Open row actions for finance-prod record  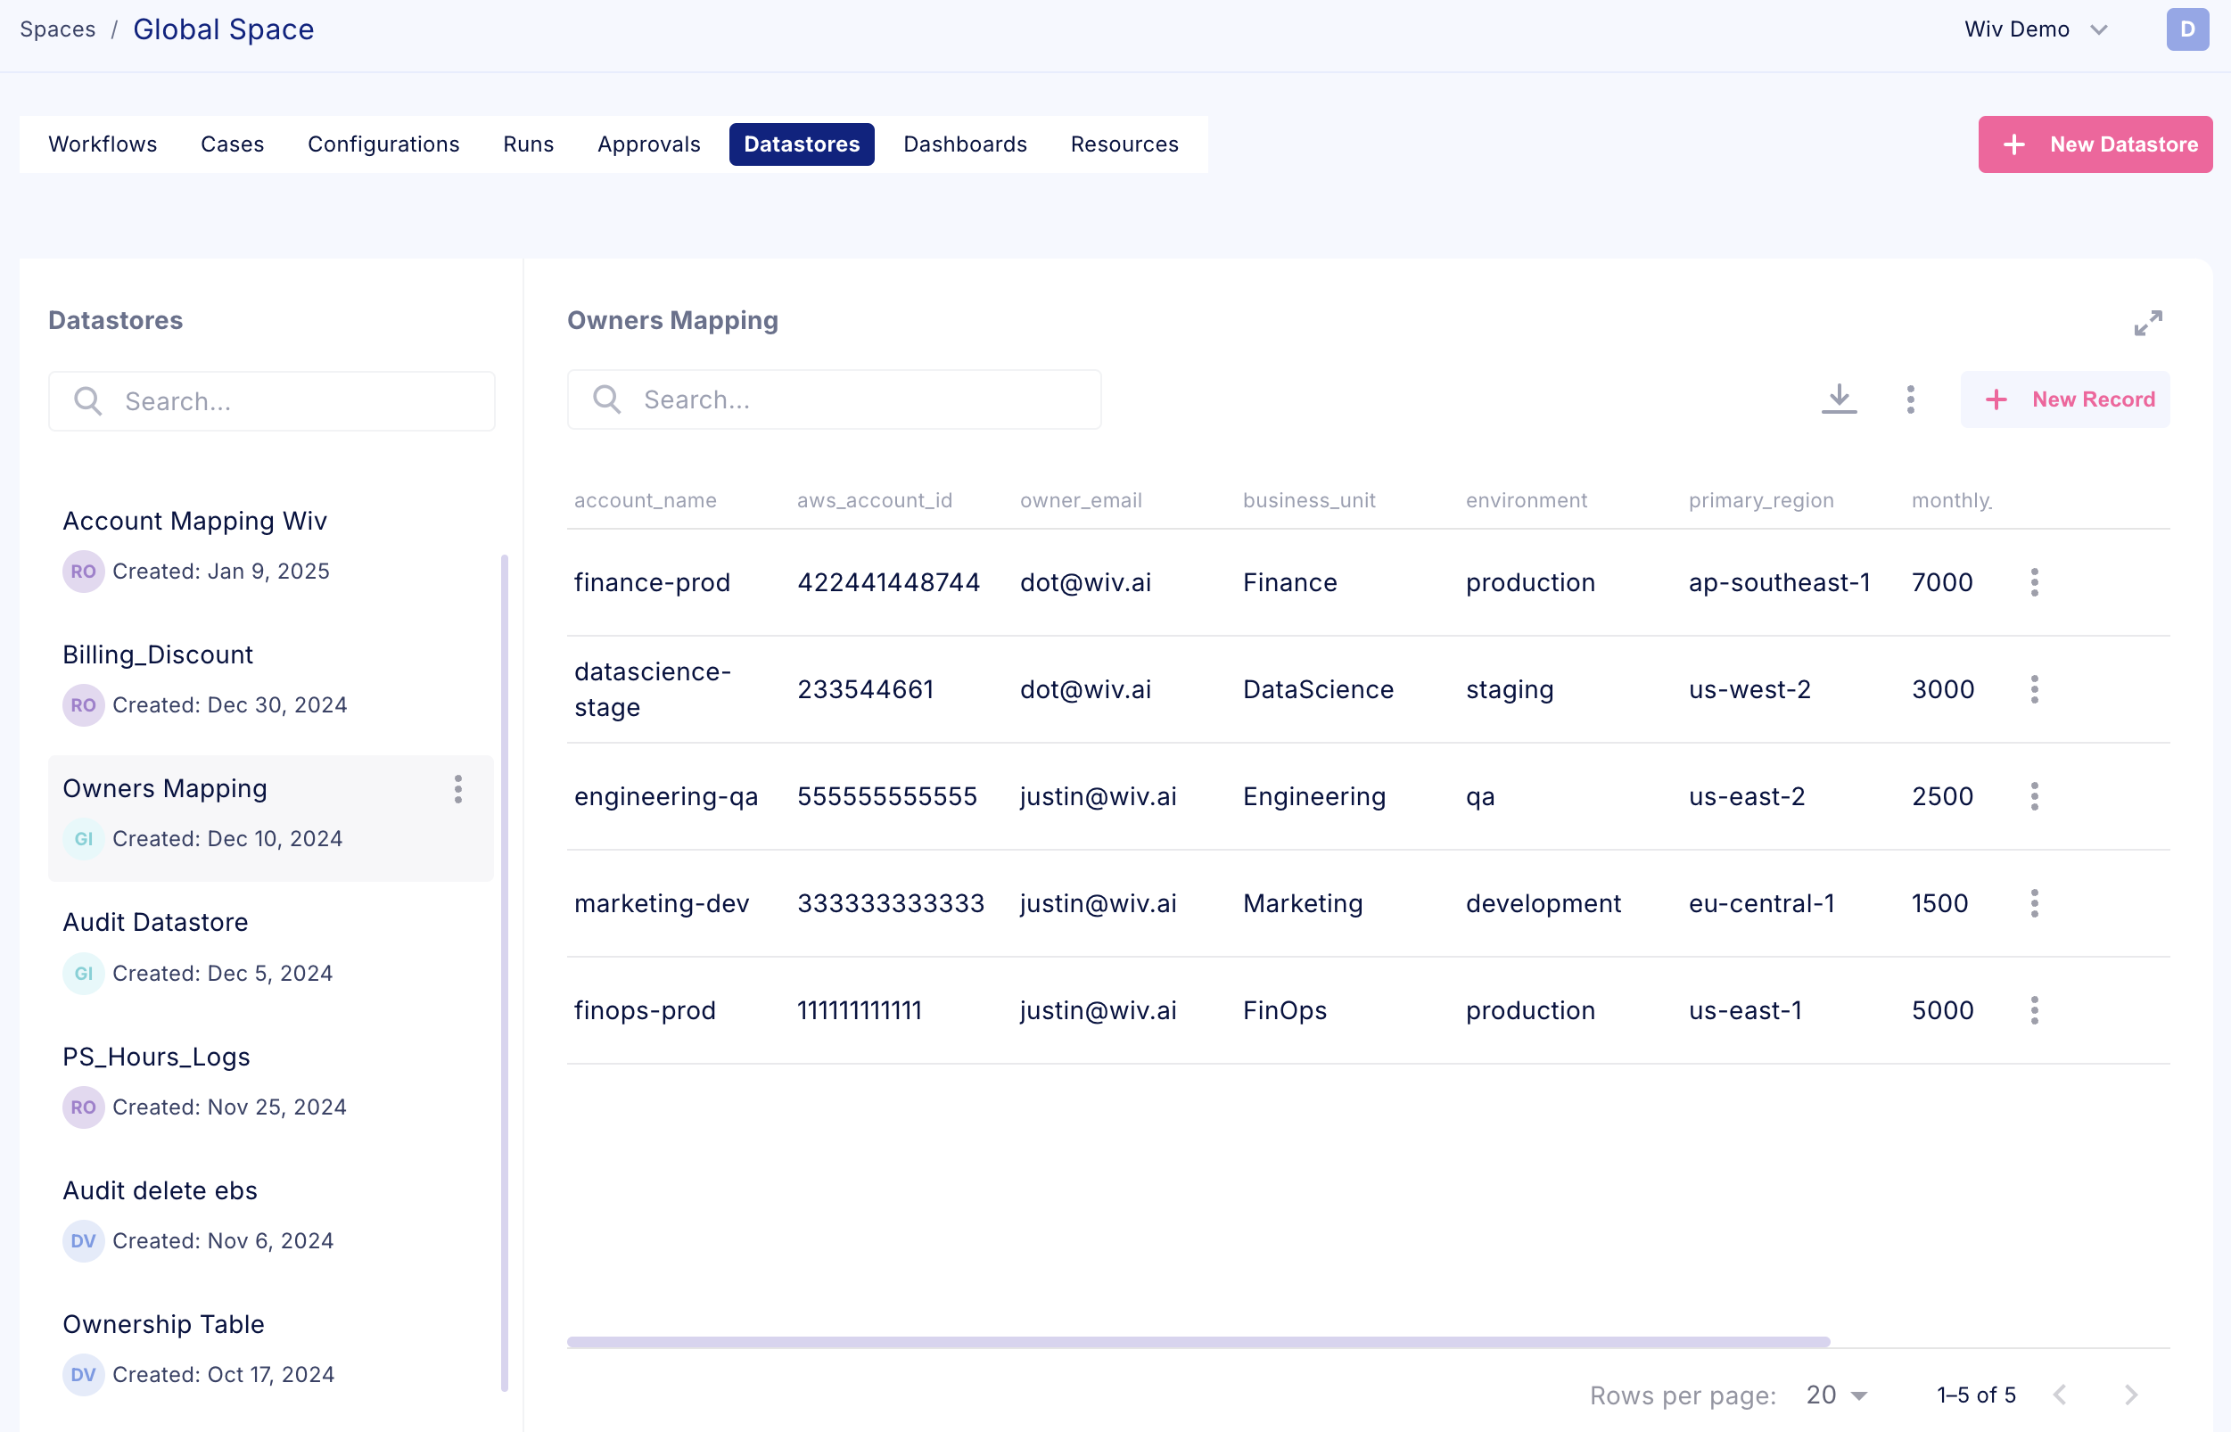click(x=2034, y=583)
